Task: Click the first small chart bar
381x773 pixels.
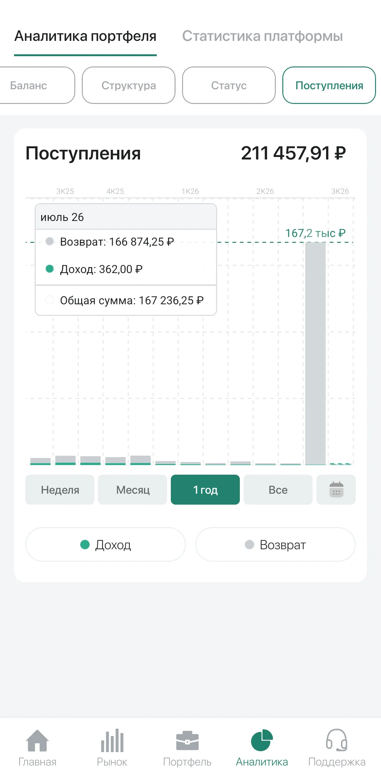Action: 40,461
